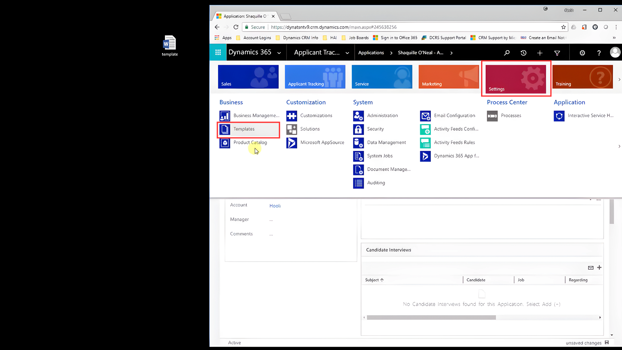Select the Training area tile
The height and width of the screenshot is (350, 622).
(582, 77)
